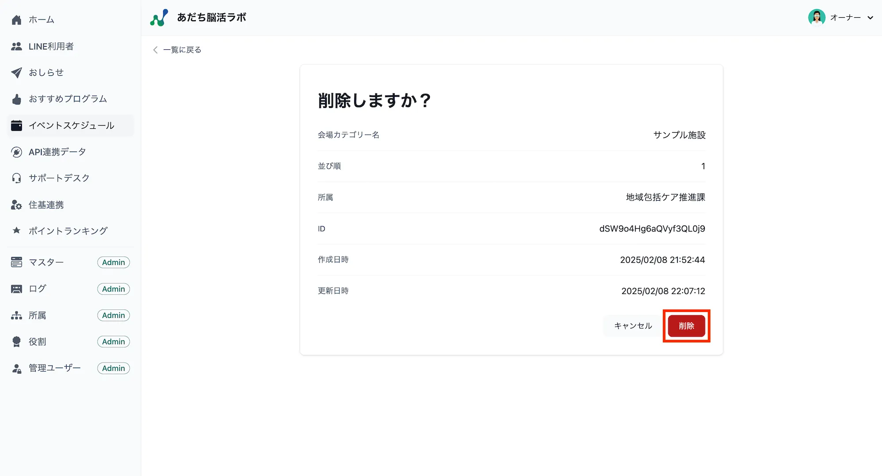Click the おすすめプログラム thumbs-up icon
The width and height of the screenshot is (882, 476).
tap(16, 99)
